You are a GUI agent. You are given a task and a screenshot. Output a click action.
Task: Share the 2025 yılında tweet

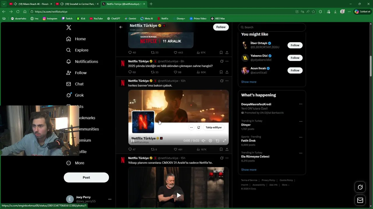pyautogui.click(x=227, y=72)
